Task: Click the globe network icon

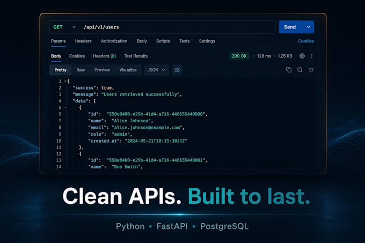Action: tap(302, 56)
